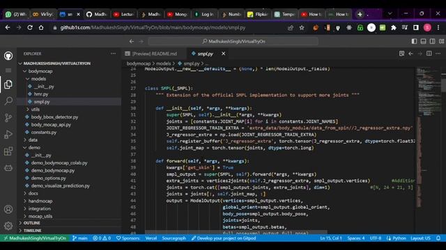The height and width of the screenshot is (250, 446).
Task: Open browser extensions puzzle icon
Action: click(x=393, y=28)
